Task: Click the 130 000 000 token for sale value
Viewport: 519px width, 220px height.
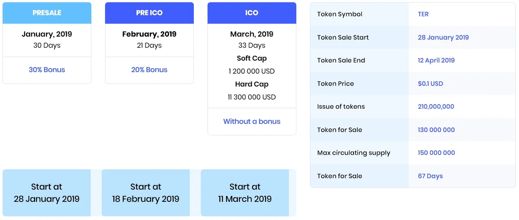Action: point(436,130)
